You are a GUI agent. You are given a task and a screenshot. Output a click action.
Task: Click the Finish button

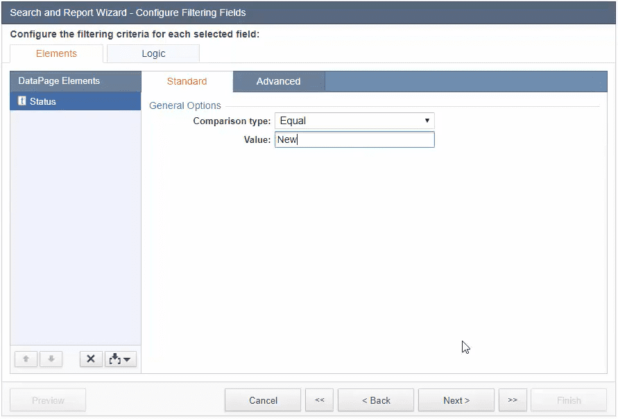tap(569, 400)
